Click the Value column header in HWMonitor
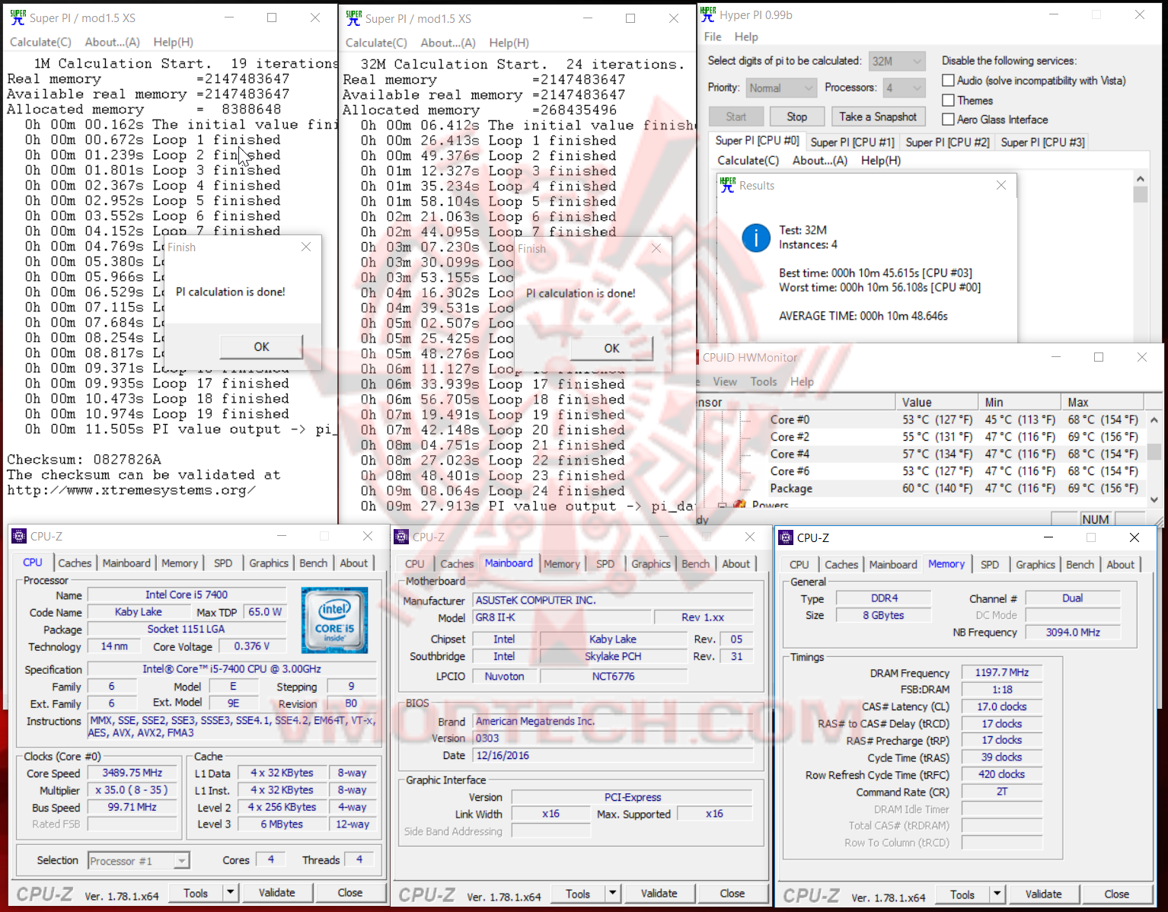This screenshot has height=912, width=1168. click(x=937, y=402)
